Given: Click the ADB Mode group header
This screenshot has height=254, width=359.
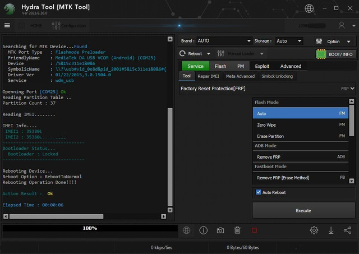Looking at the screenshot, I should click(301, 146).
